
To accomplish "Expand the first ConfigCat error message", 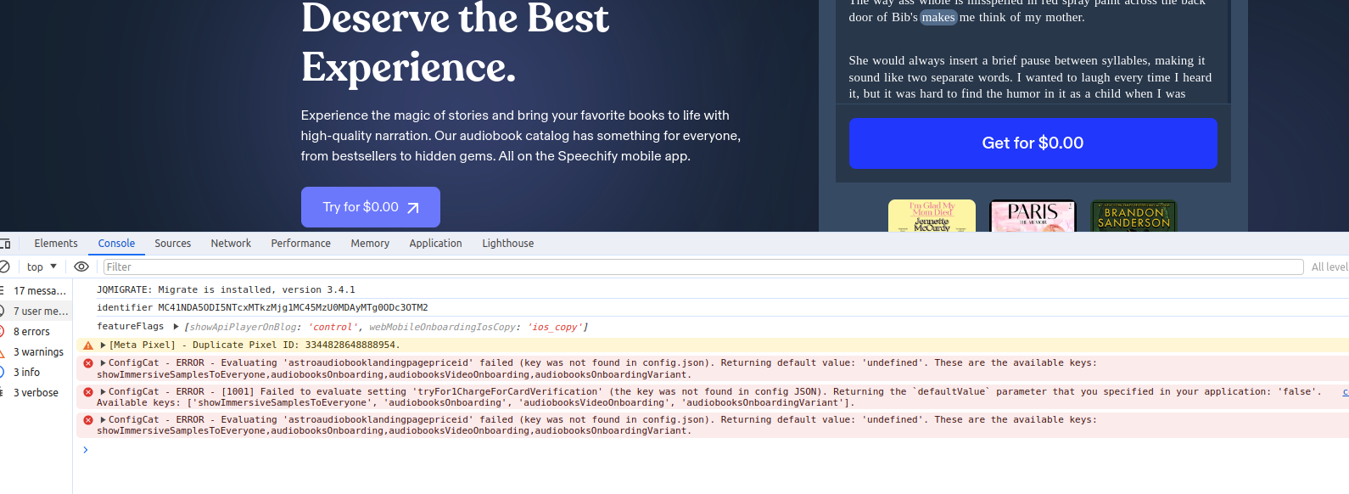I will [x=104, y=363].
